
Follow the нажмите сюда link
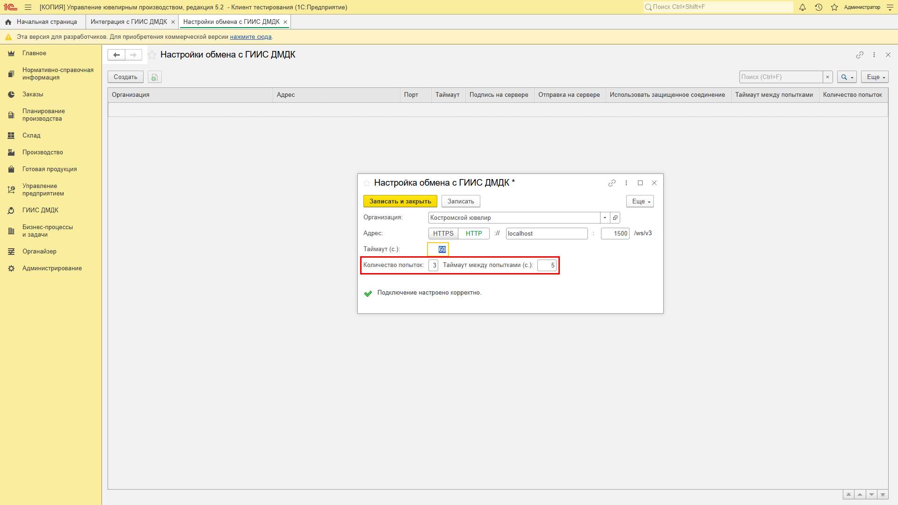point(251,37)
